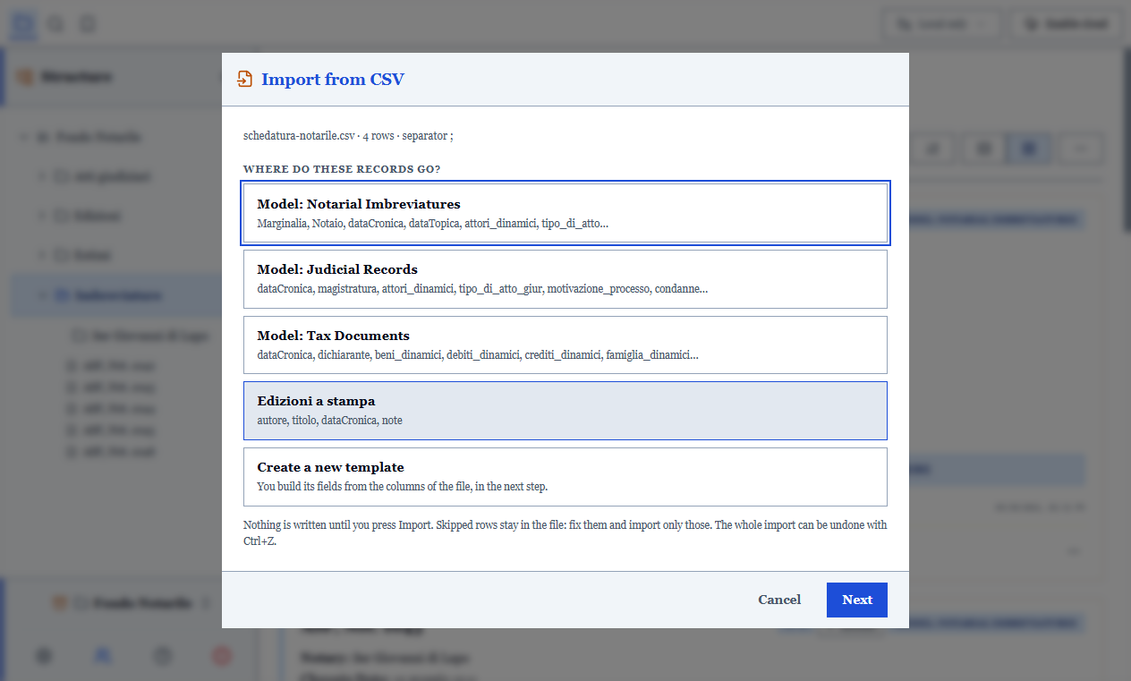Choose Model: Judicial Records as destination
This screenshot has height=681, width=1131.
[565, 279]
